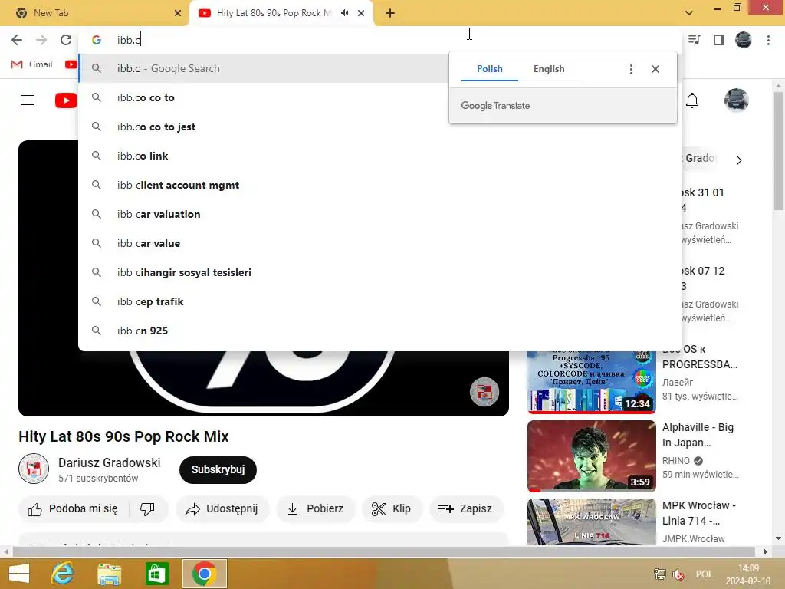The height and width of the screenshot is (589, 785).
Task: Download video using Pobierz button
Action: (315, 509)
